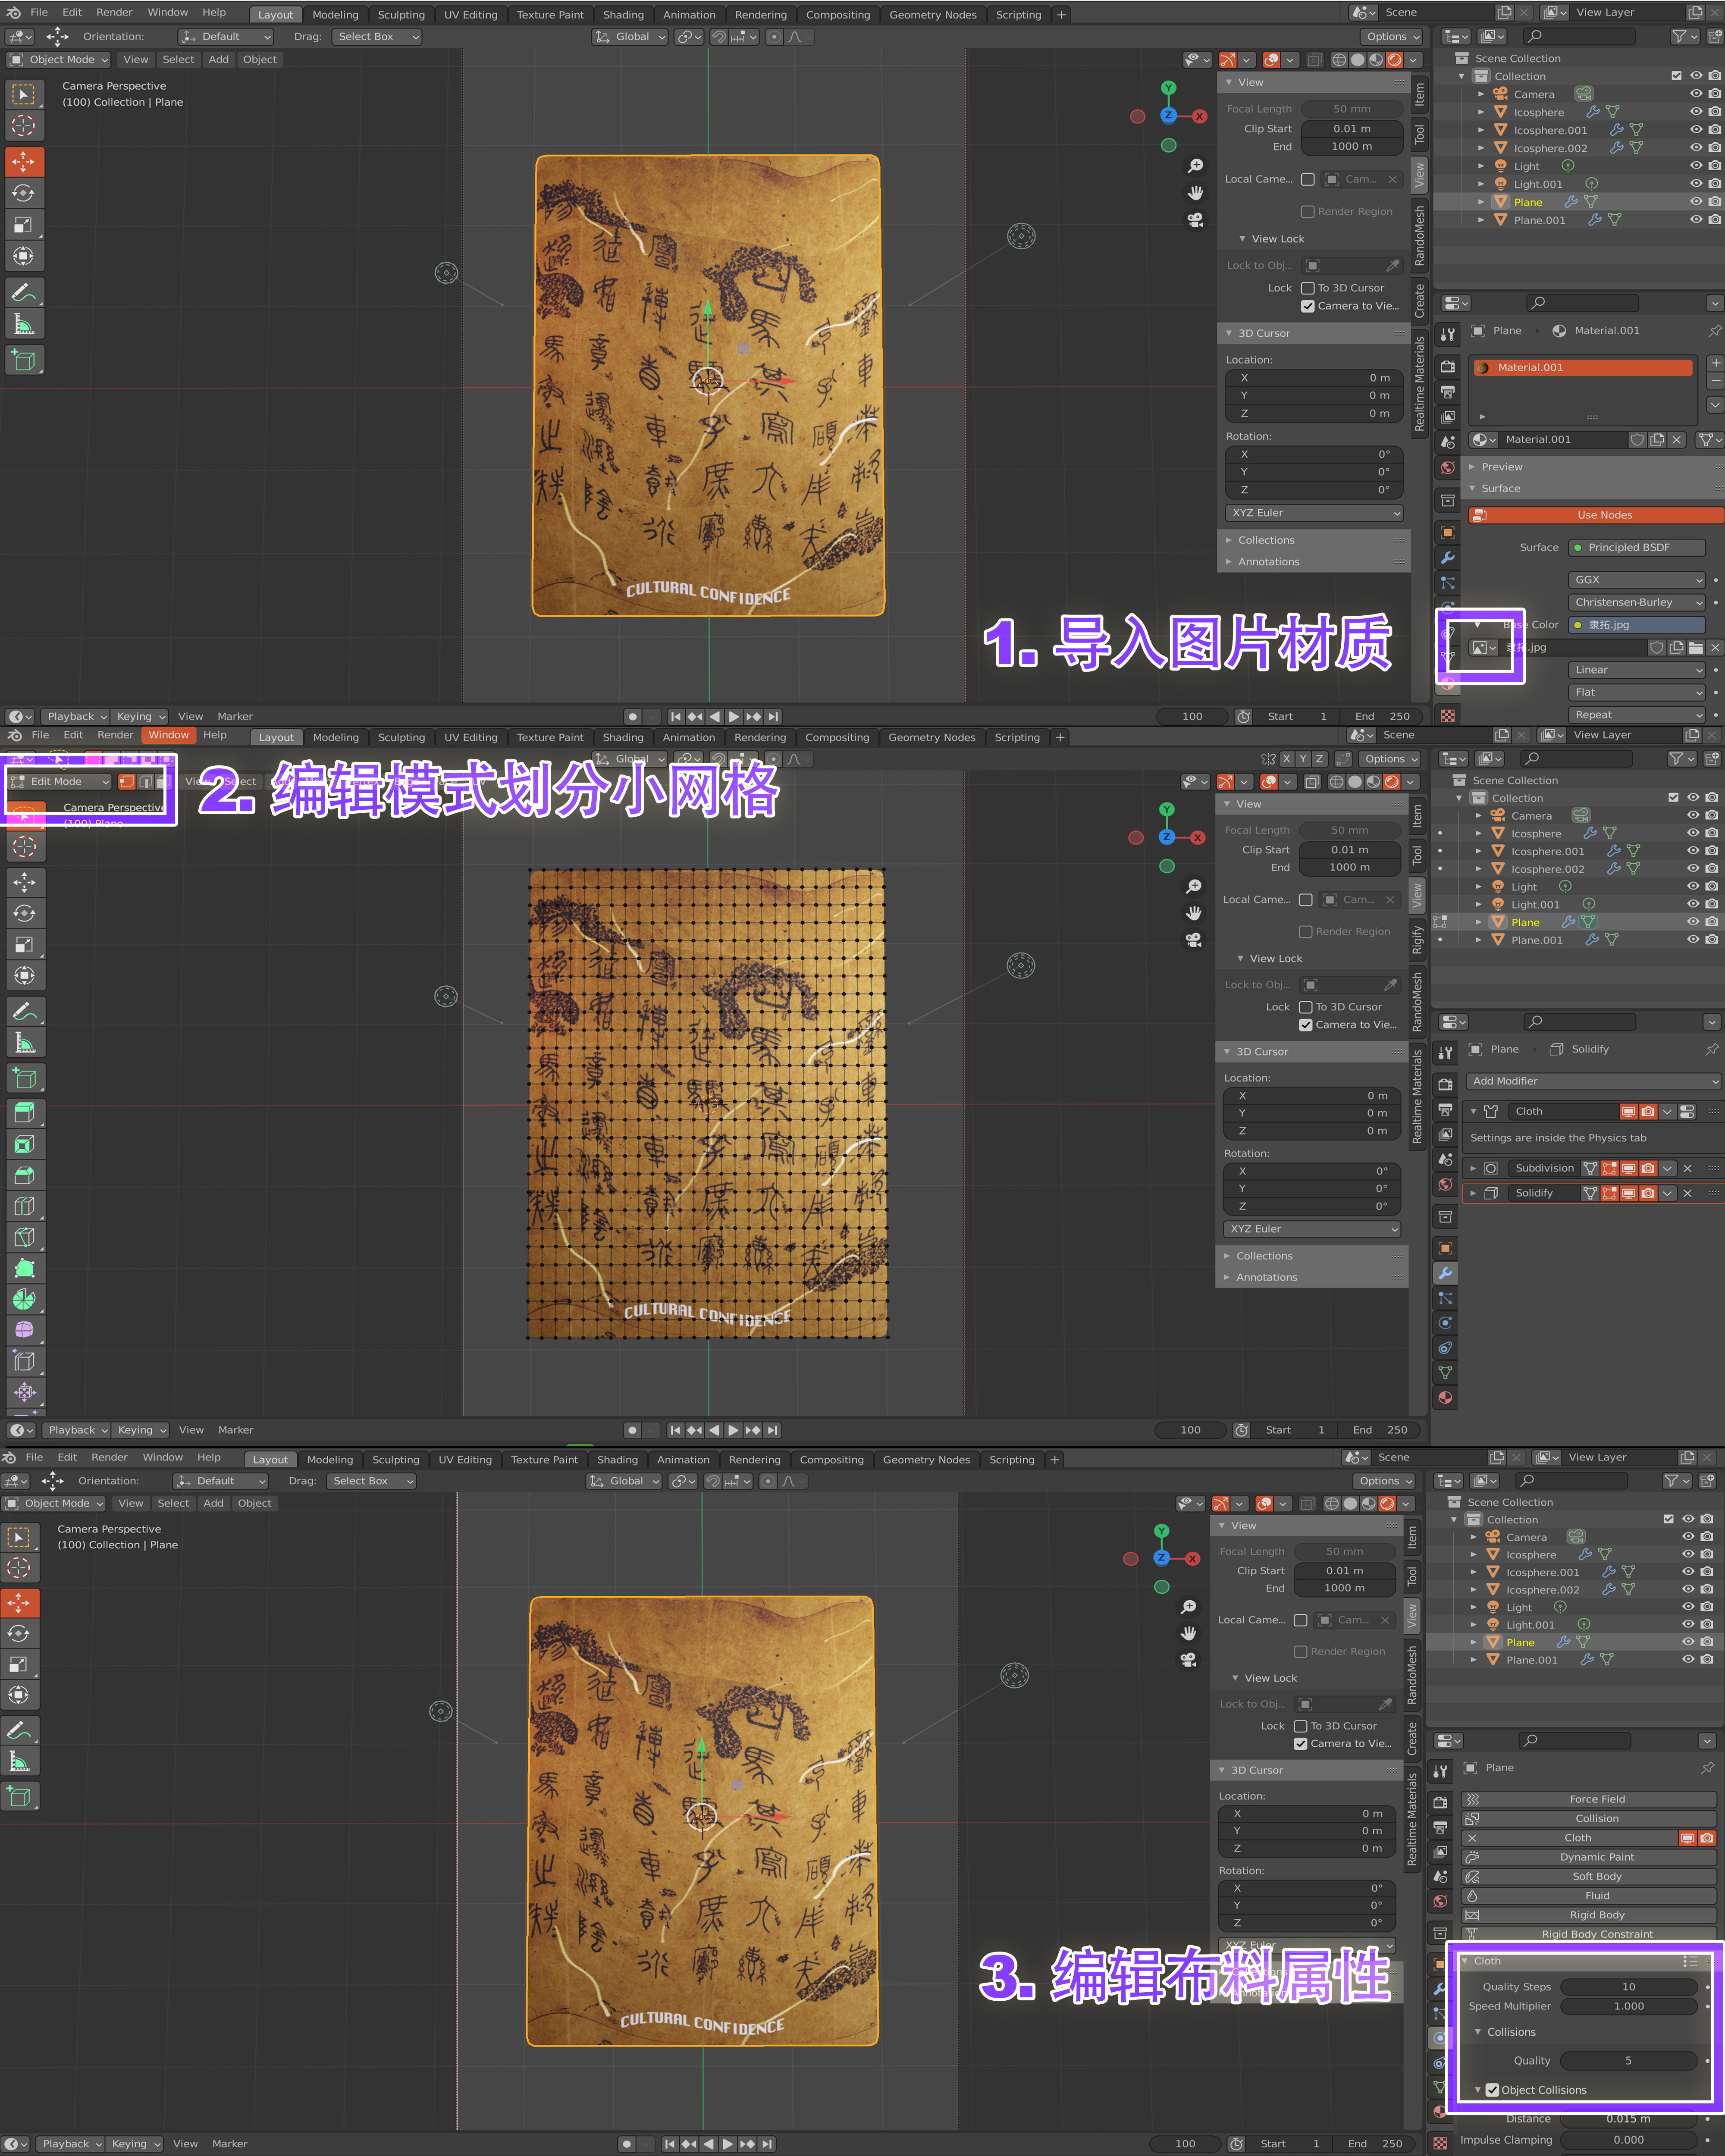Toggle Subdivision modifier edit mode display
Viewport: 1725px width, 2156px height.
pos(1609,1168)
